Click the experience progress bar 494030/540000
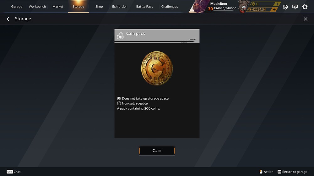314x176 pixels. click(x=225, y=8)
